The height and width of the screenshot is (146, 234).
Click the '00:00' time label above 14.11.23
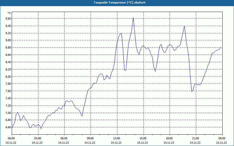[x=11, y=138]
